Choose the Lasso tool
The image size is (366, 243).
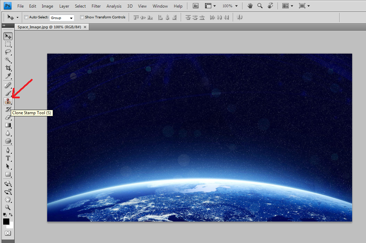coord(8,52)
